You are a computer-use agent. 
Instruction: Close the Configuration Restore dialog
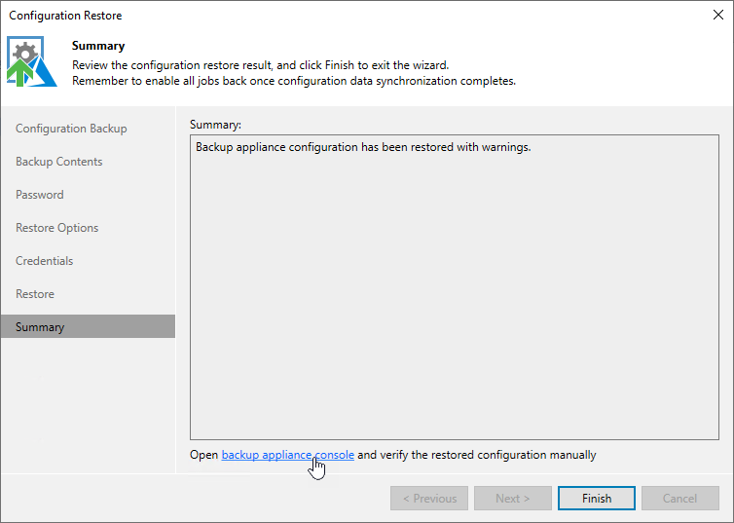point(718,15)
